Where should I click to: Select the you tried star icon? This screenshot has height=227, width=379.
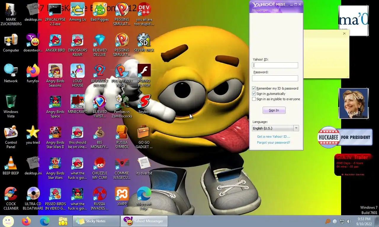pos(33,135)
